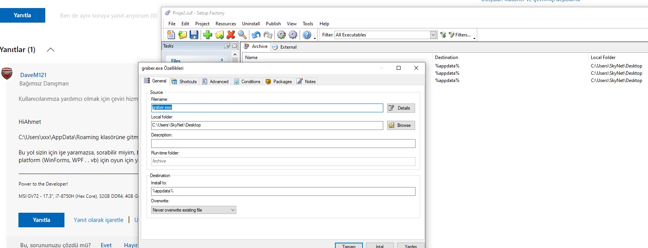
Task: Switch to the Conditions tab
Action: pos(247,82)
